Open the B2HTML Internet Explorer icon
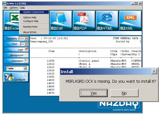This screenshot has width=159, height=115. [107, 20]
